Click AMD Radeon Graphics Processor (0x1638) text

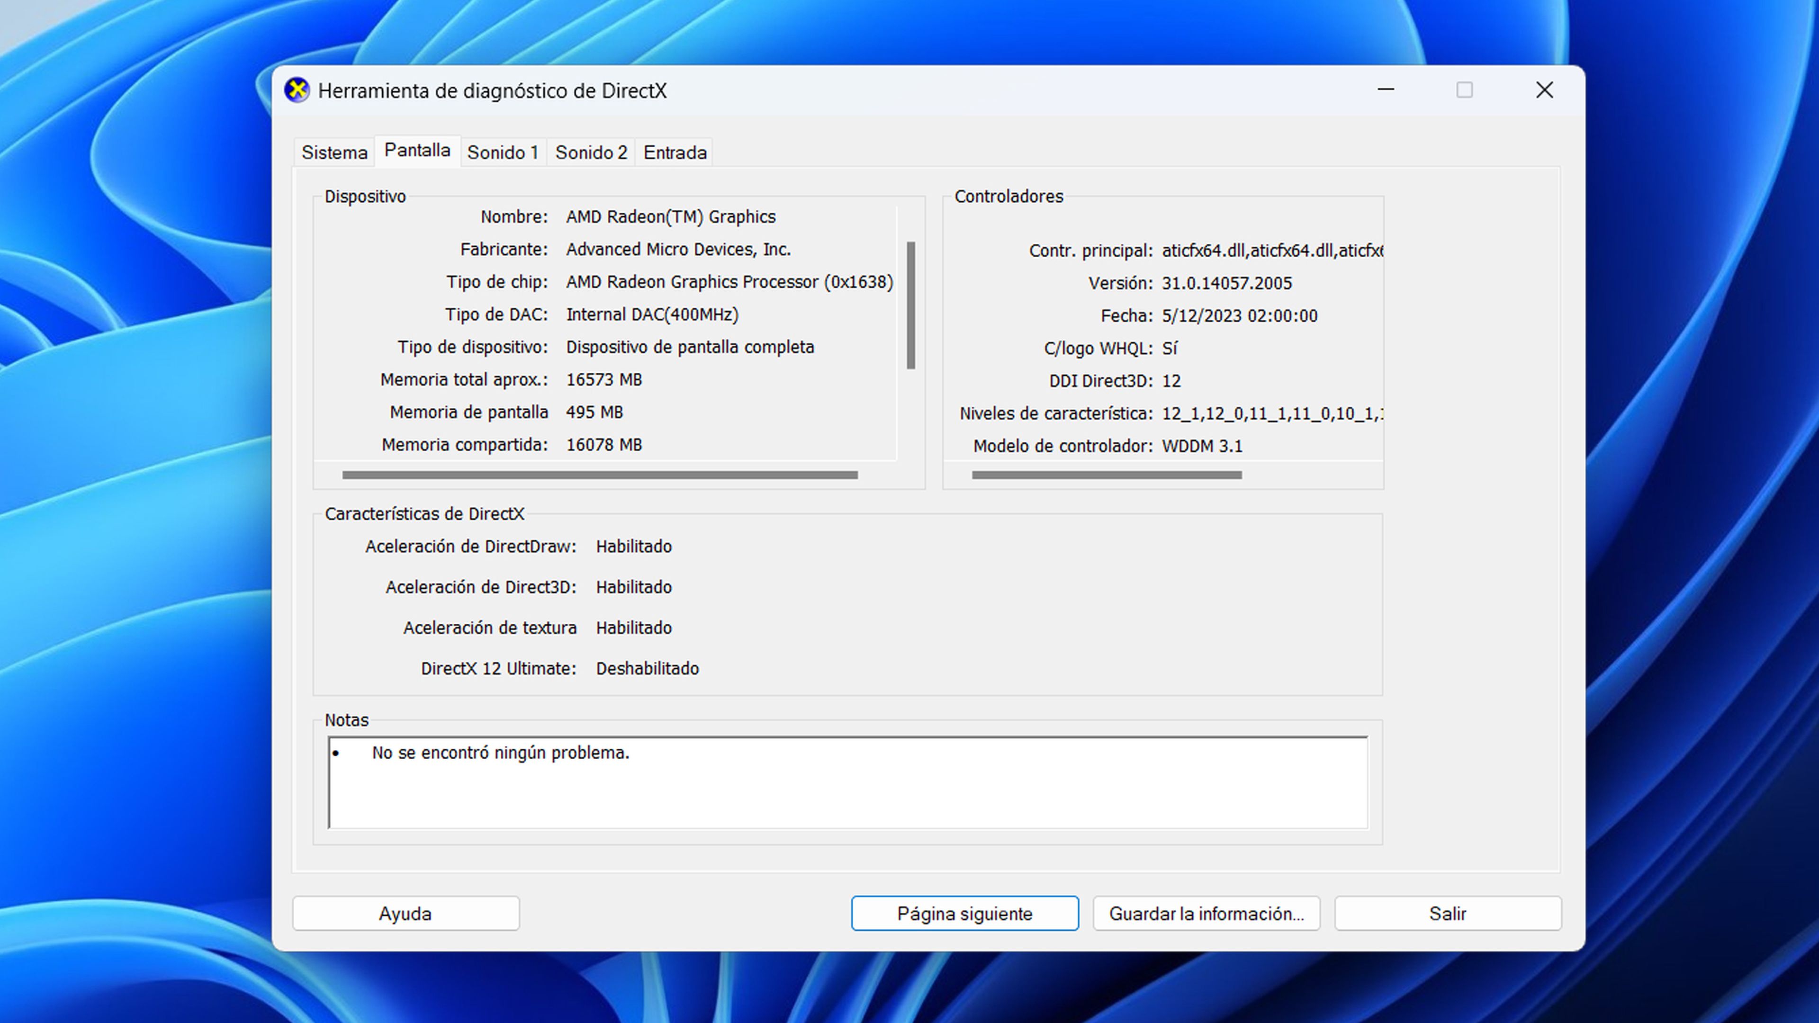(729, 282)
